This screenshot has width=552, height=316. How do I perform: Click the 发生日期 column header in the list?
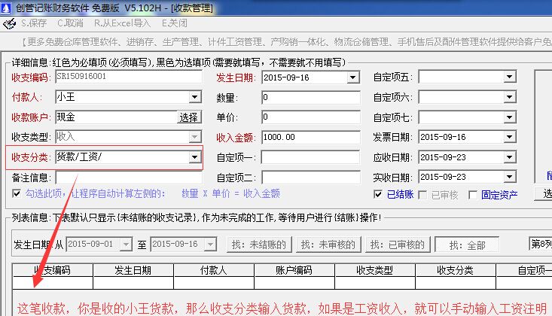click(134, 270)
